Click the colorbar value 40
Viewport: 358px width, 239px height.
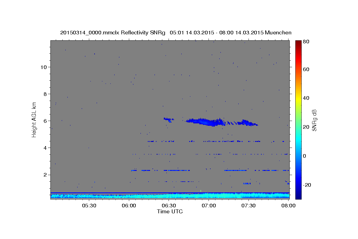point(306,98)
